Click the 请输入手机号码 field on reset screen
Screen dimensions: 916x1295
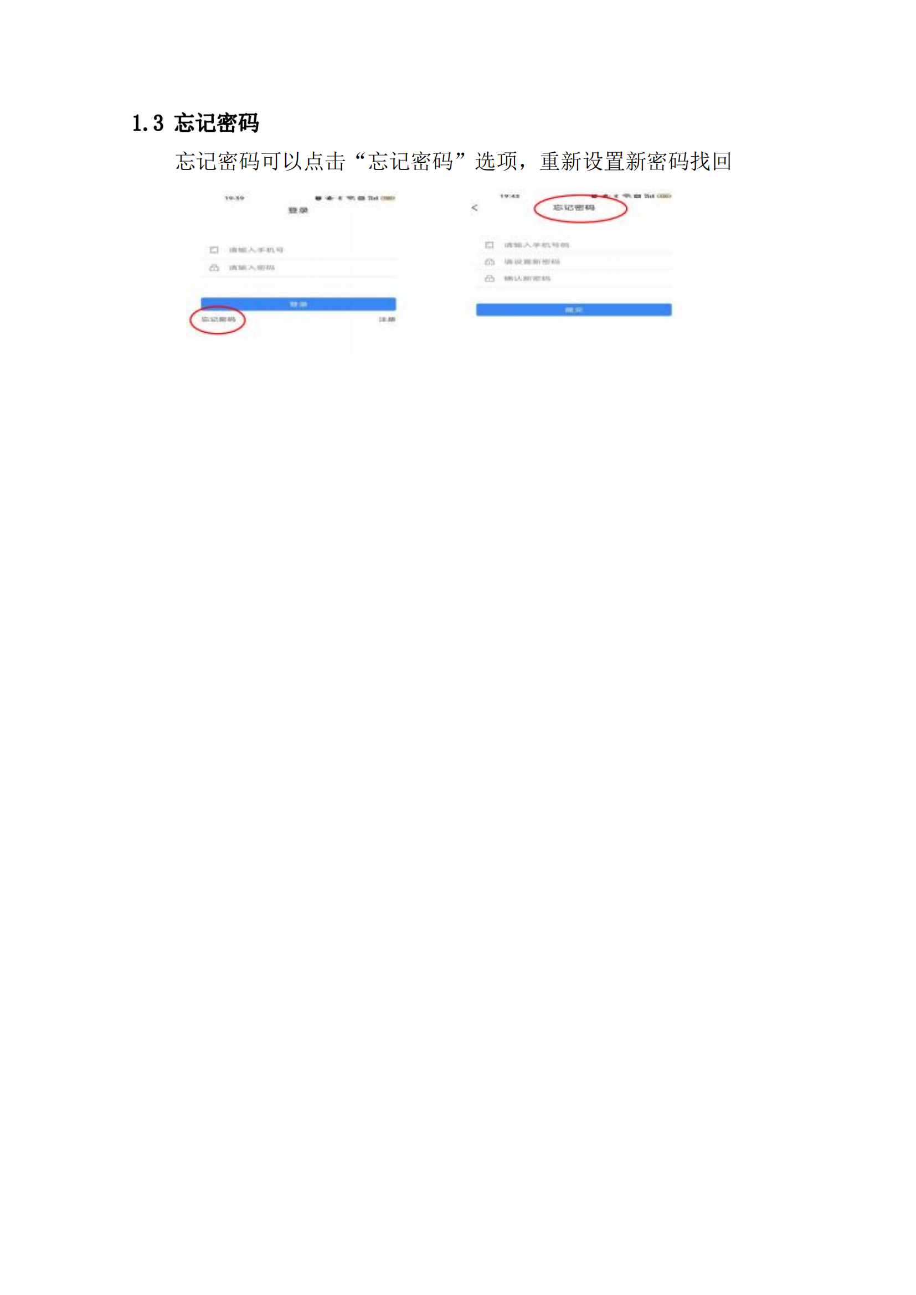(574, 245)
